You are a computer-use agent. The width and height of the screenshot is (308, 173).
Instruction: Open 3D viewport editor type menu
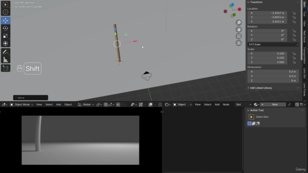[4, 105]
